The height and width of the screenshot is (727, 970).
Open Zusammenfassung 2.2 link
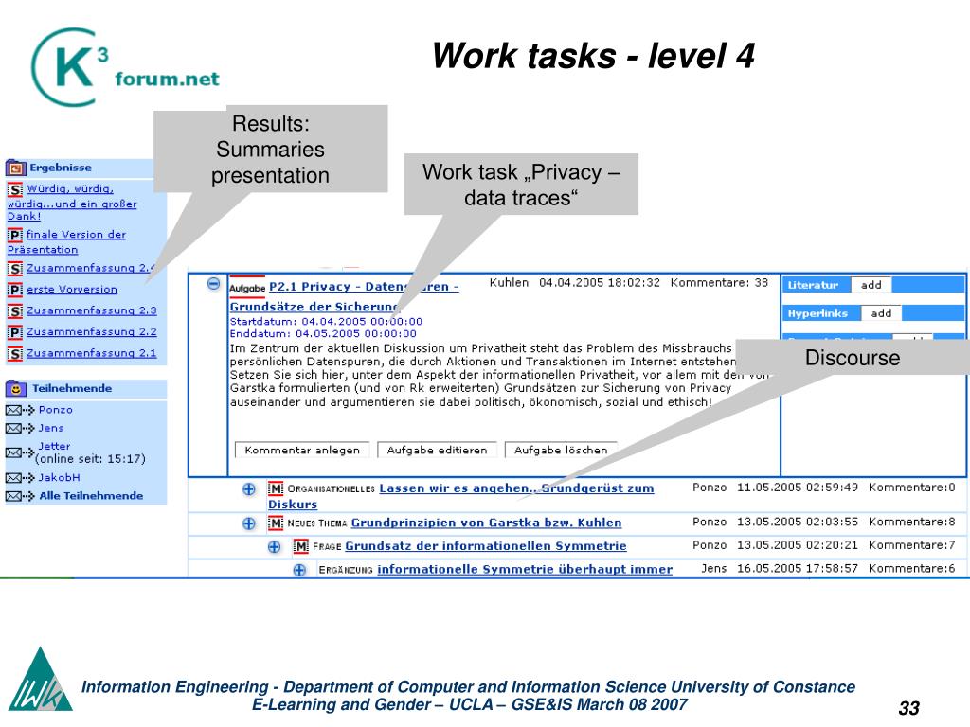pos(92,332)
